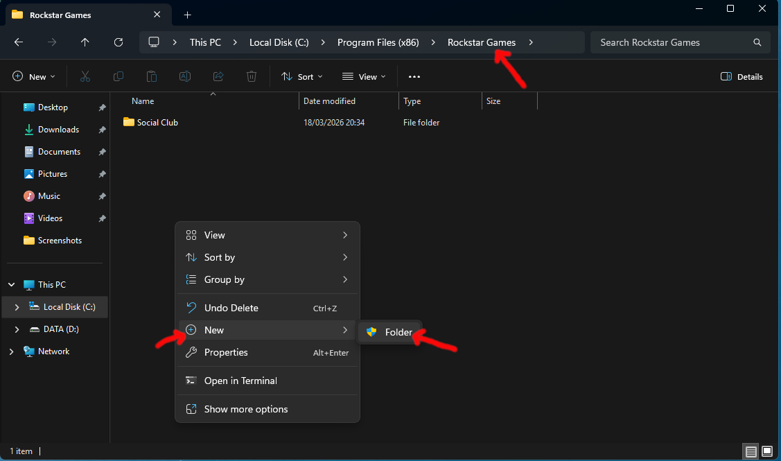Unpin Music using its pin icon
The height and width of the screenshot is (461, 781).
pyautogui.click(x=102, y=196)
